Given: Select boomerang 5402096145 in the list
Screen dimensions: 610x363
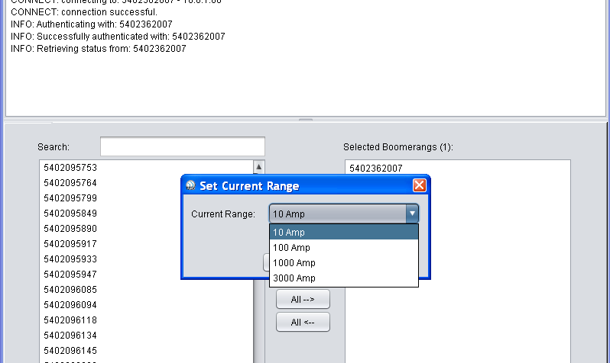Looking at the screenshot, I should coord(146,351).
